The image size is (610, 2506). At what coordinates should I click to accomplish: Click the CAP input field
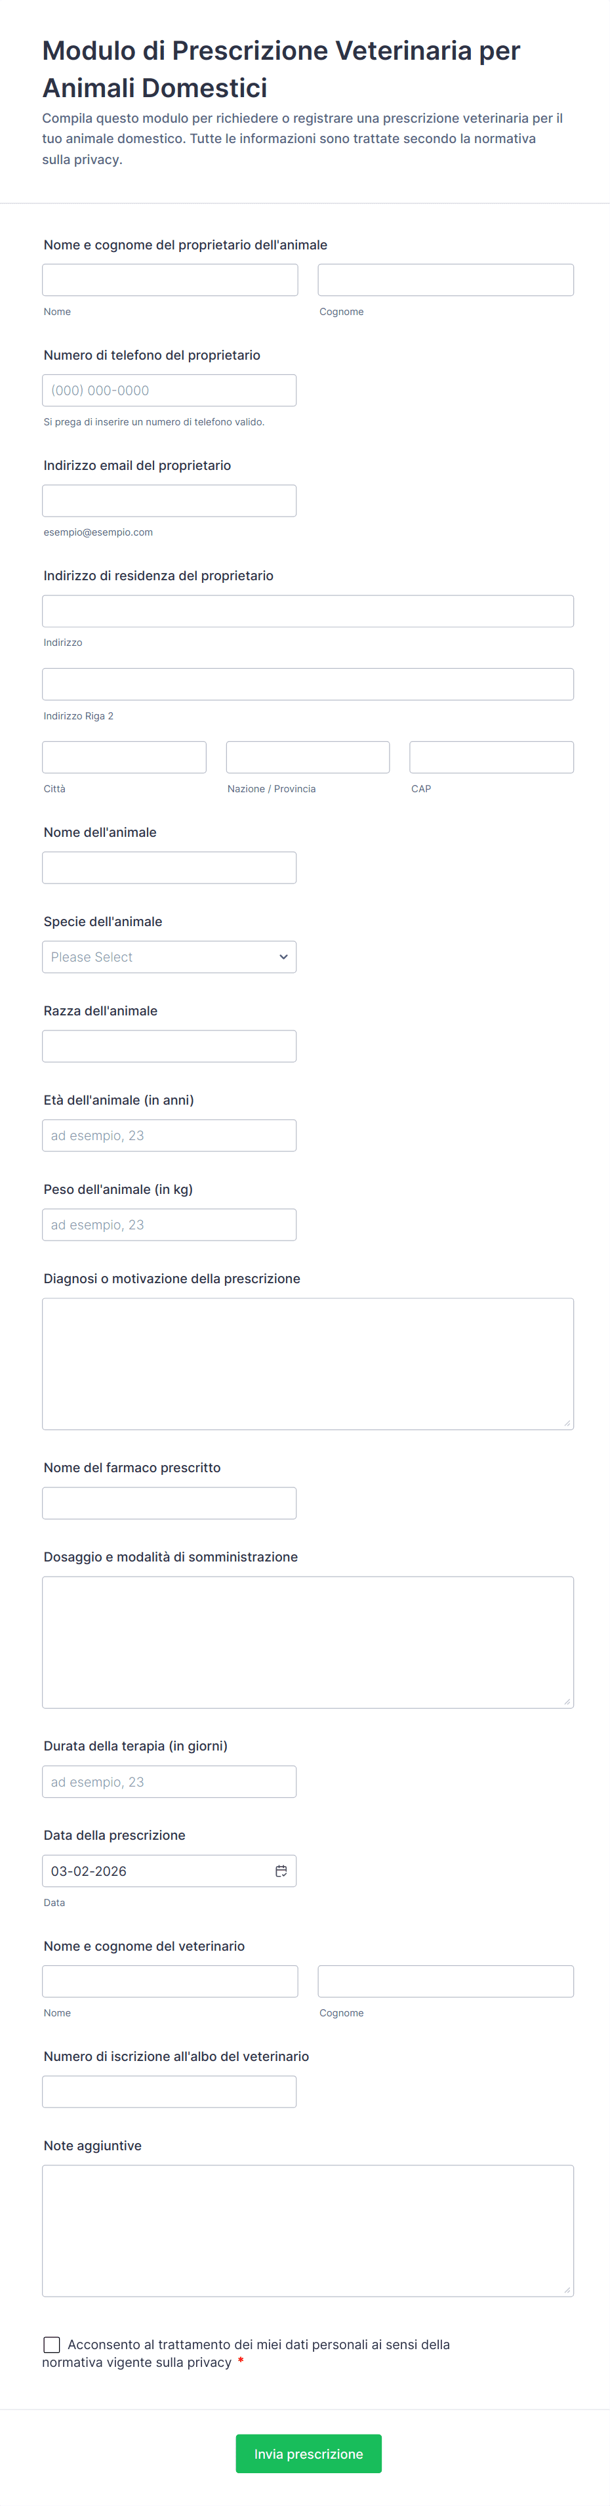pyautogui.click(x=491, y=757)
